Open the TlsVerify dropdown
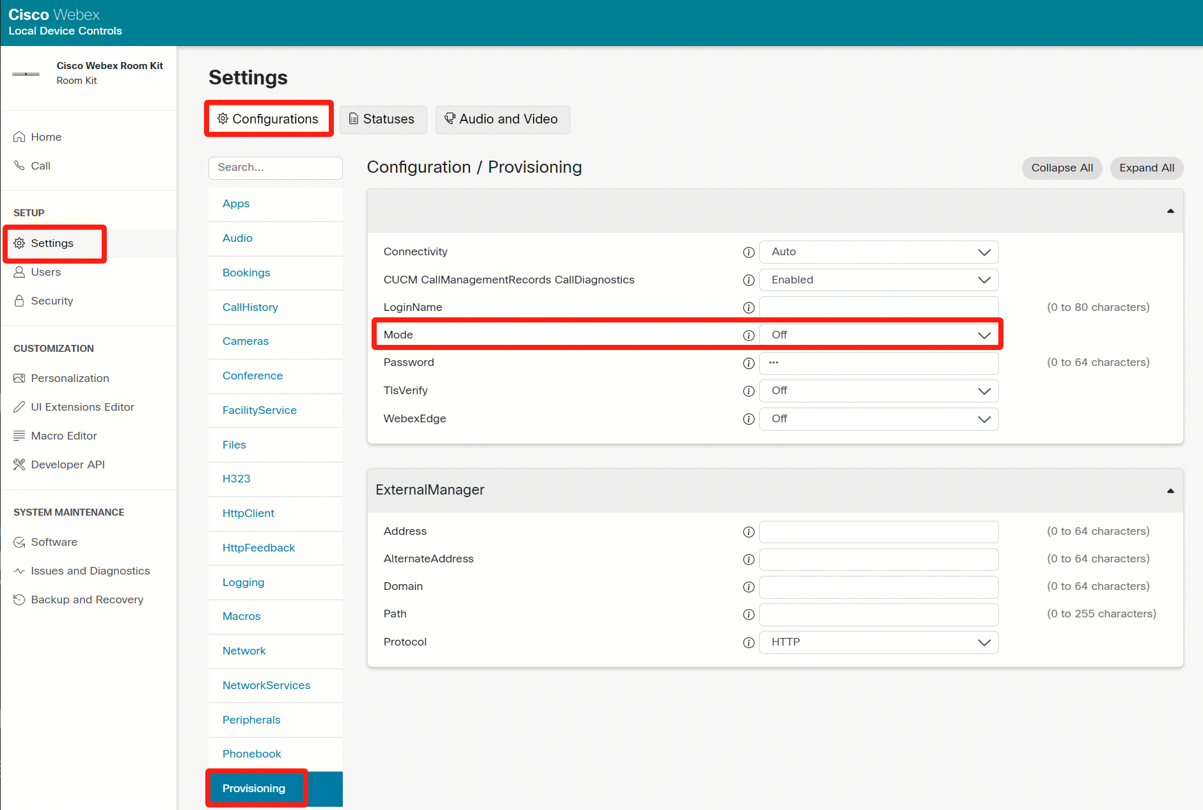 coord(879,391)
